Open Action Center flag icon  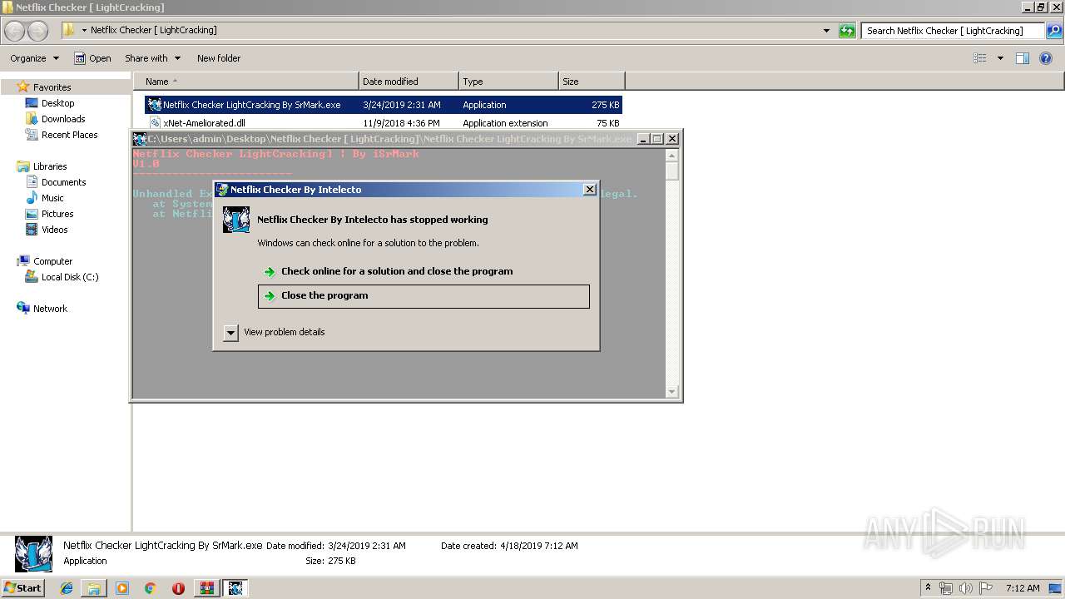point(986,588)
